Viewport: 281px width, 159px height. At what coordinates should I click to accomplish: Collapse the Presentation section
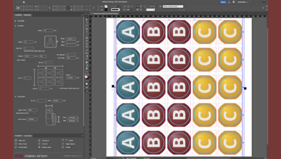[x=15, y=97]
